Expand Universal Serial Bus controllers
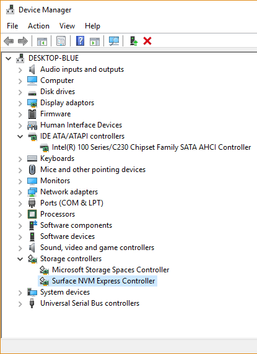The height and width of the screenshot is (354, 257). pos(20,304)
